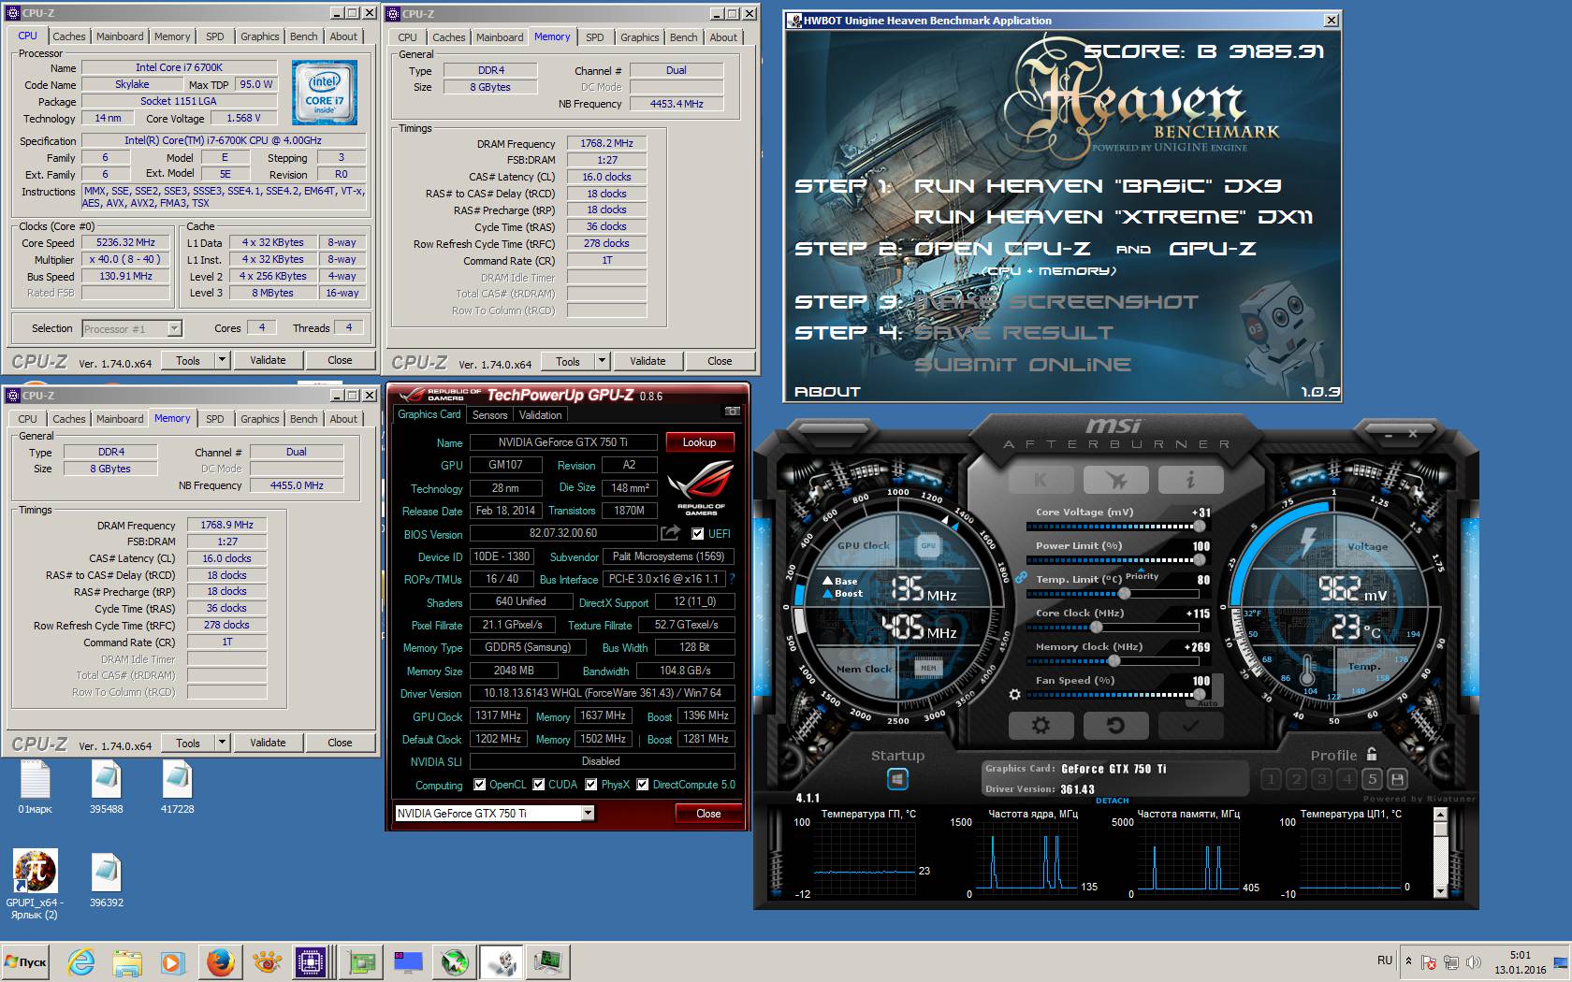The width and height of the screenshot is (1572, 982).
Task: Toggle Auto fan speed button in Afterburner
Action: [x=1208, y=703]
